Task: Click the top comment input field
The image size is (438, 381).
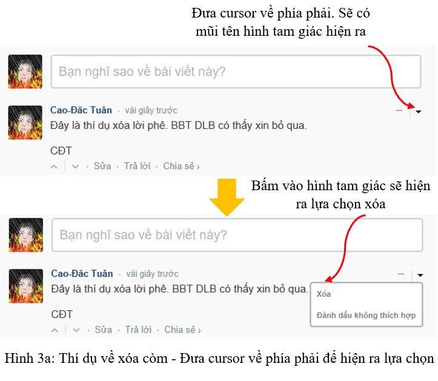Action: click(x=236, y=72)
